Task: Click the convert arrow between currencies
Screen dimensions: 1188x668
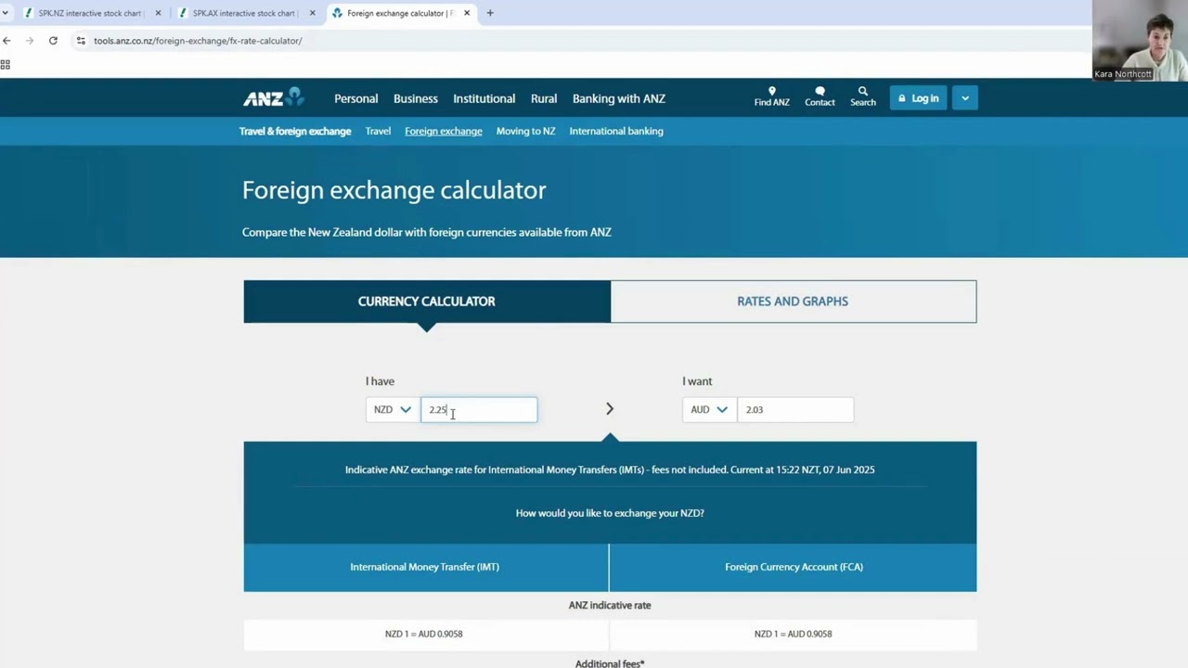Action: [x=610, y=409]
